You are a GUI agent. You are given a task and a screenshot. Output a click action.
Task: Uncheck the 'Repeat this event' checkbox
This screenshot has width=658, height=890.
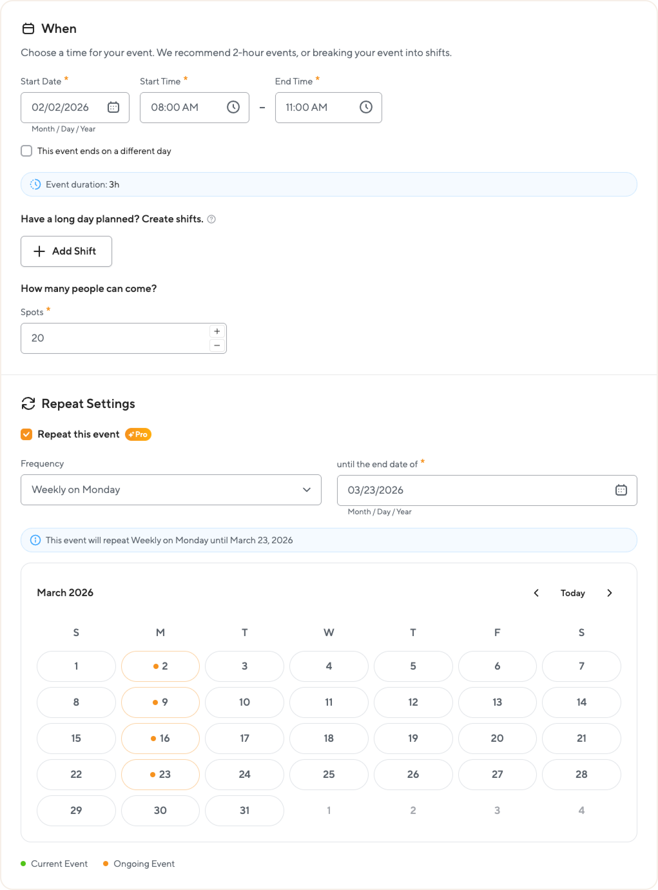click(x=26, y=434)
